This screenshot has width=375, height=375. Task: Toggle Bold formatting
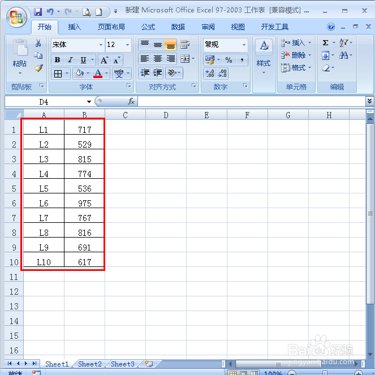pyautogui.click(x=57, y=60)
